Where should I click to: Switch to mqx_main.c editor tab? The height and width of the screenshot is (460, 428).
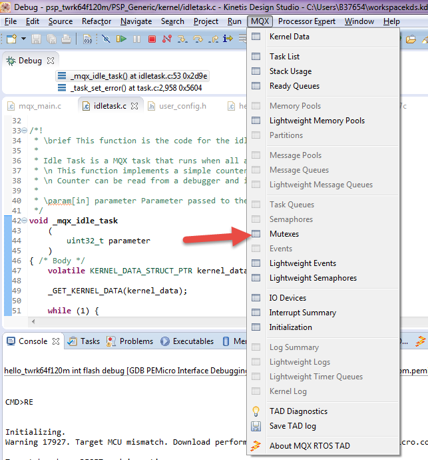(35, 106)
